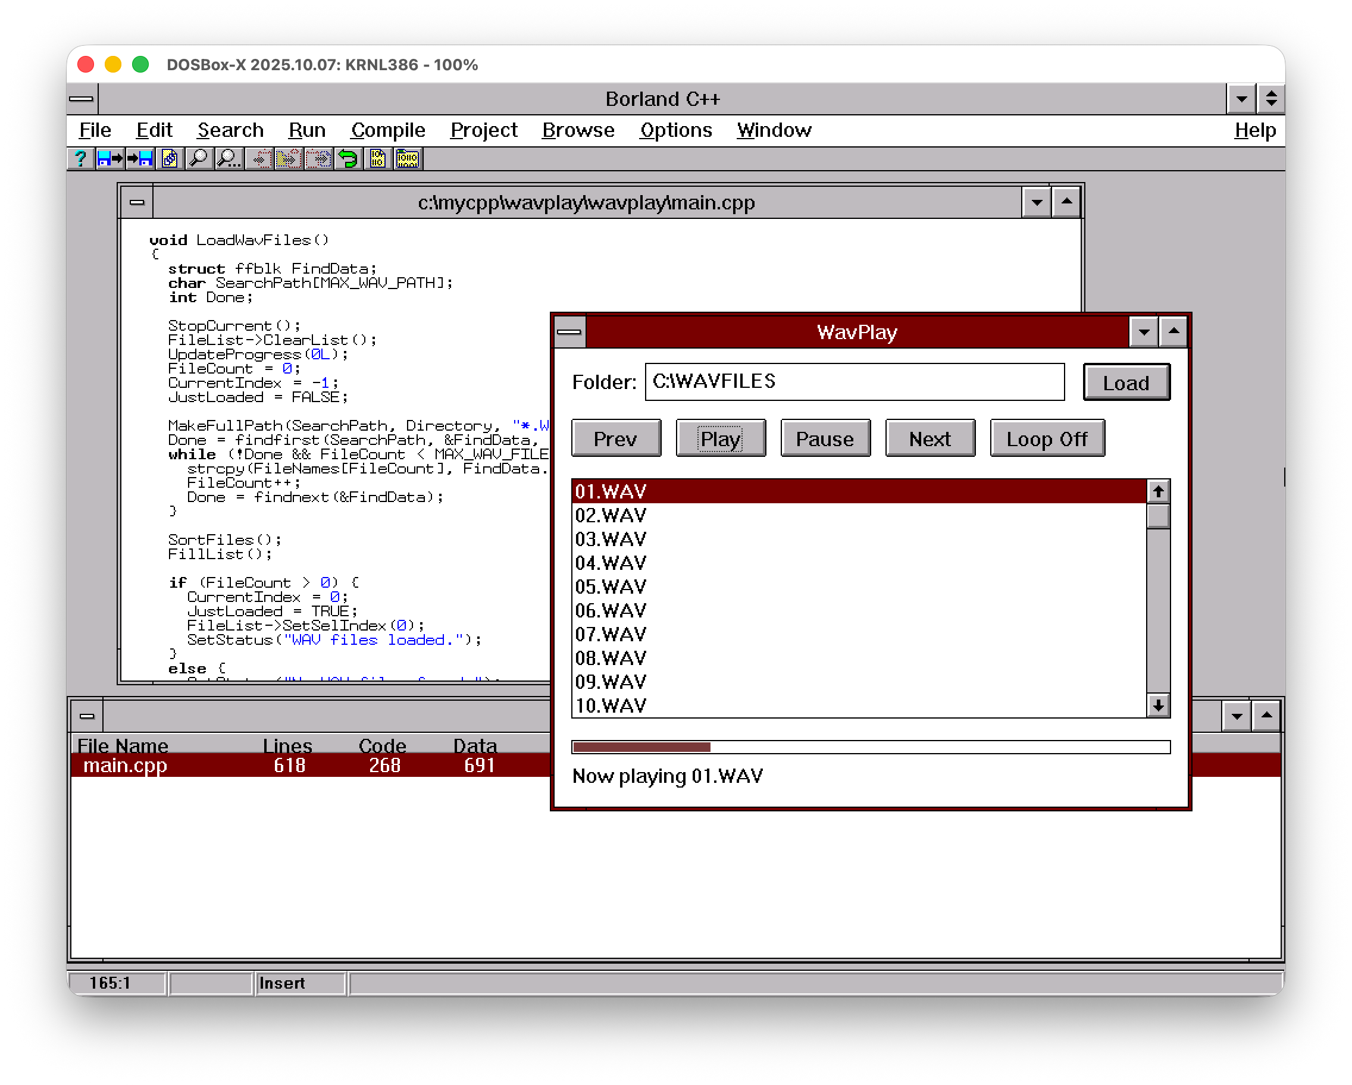Viewport: 1352px width, 1085px height.
Task: Click the 'Insert' mode indicator in status bar
Action: [x=282, y=983]
